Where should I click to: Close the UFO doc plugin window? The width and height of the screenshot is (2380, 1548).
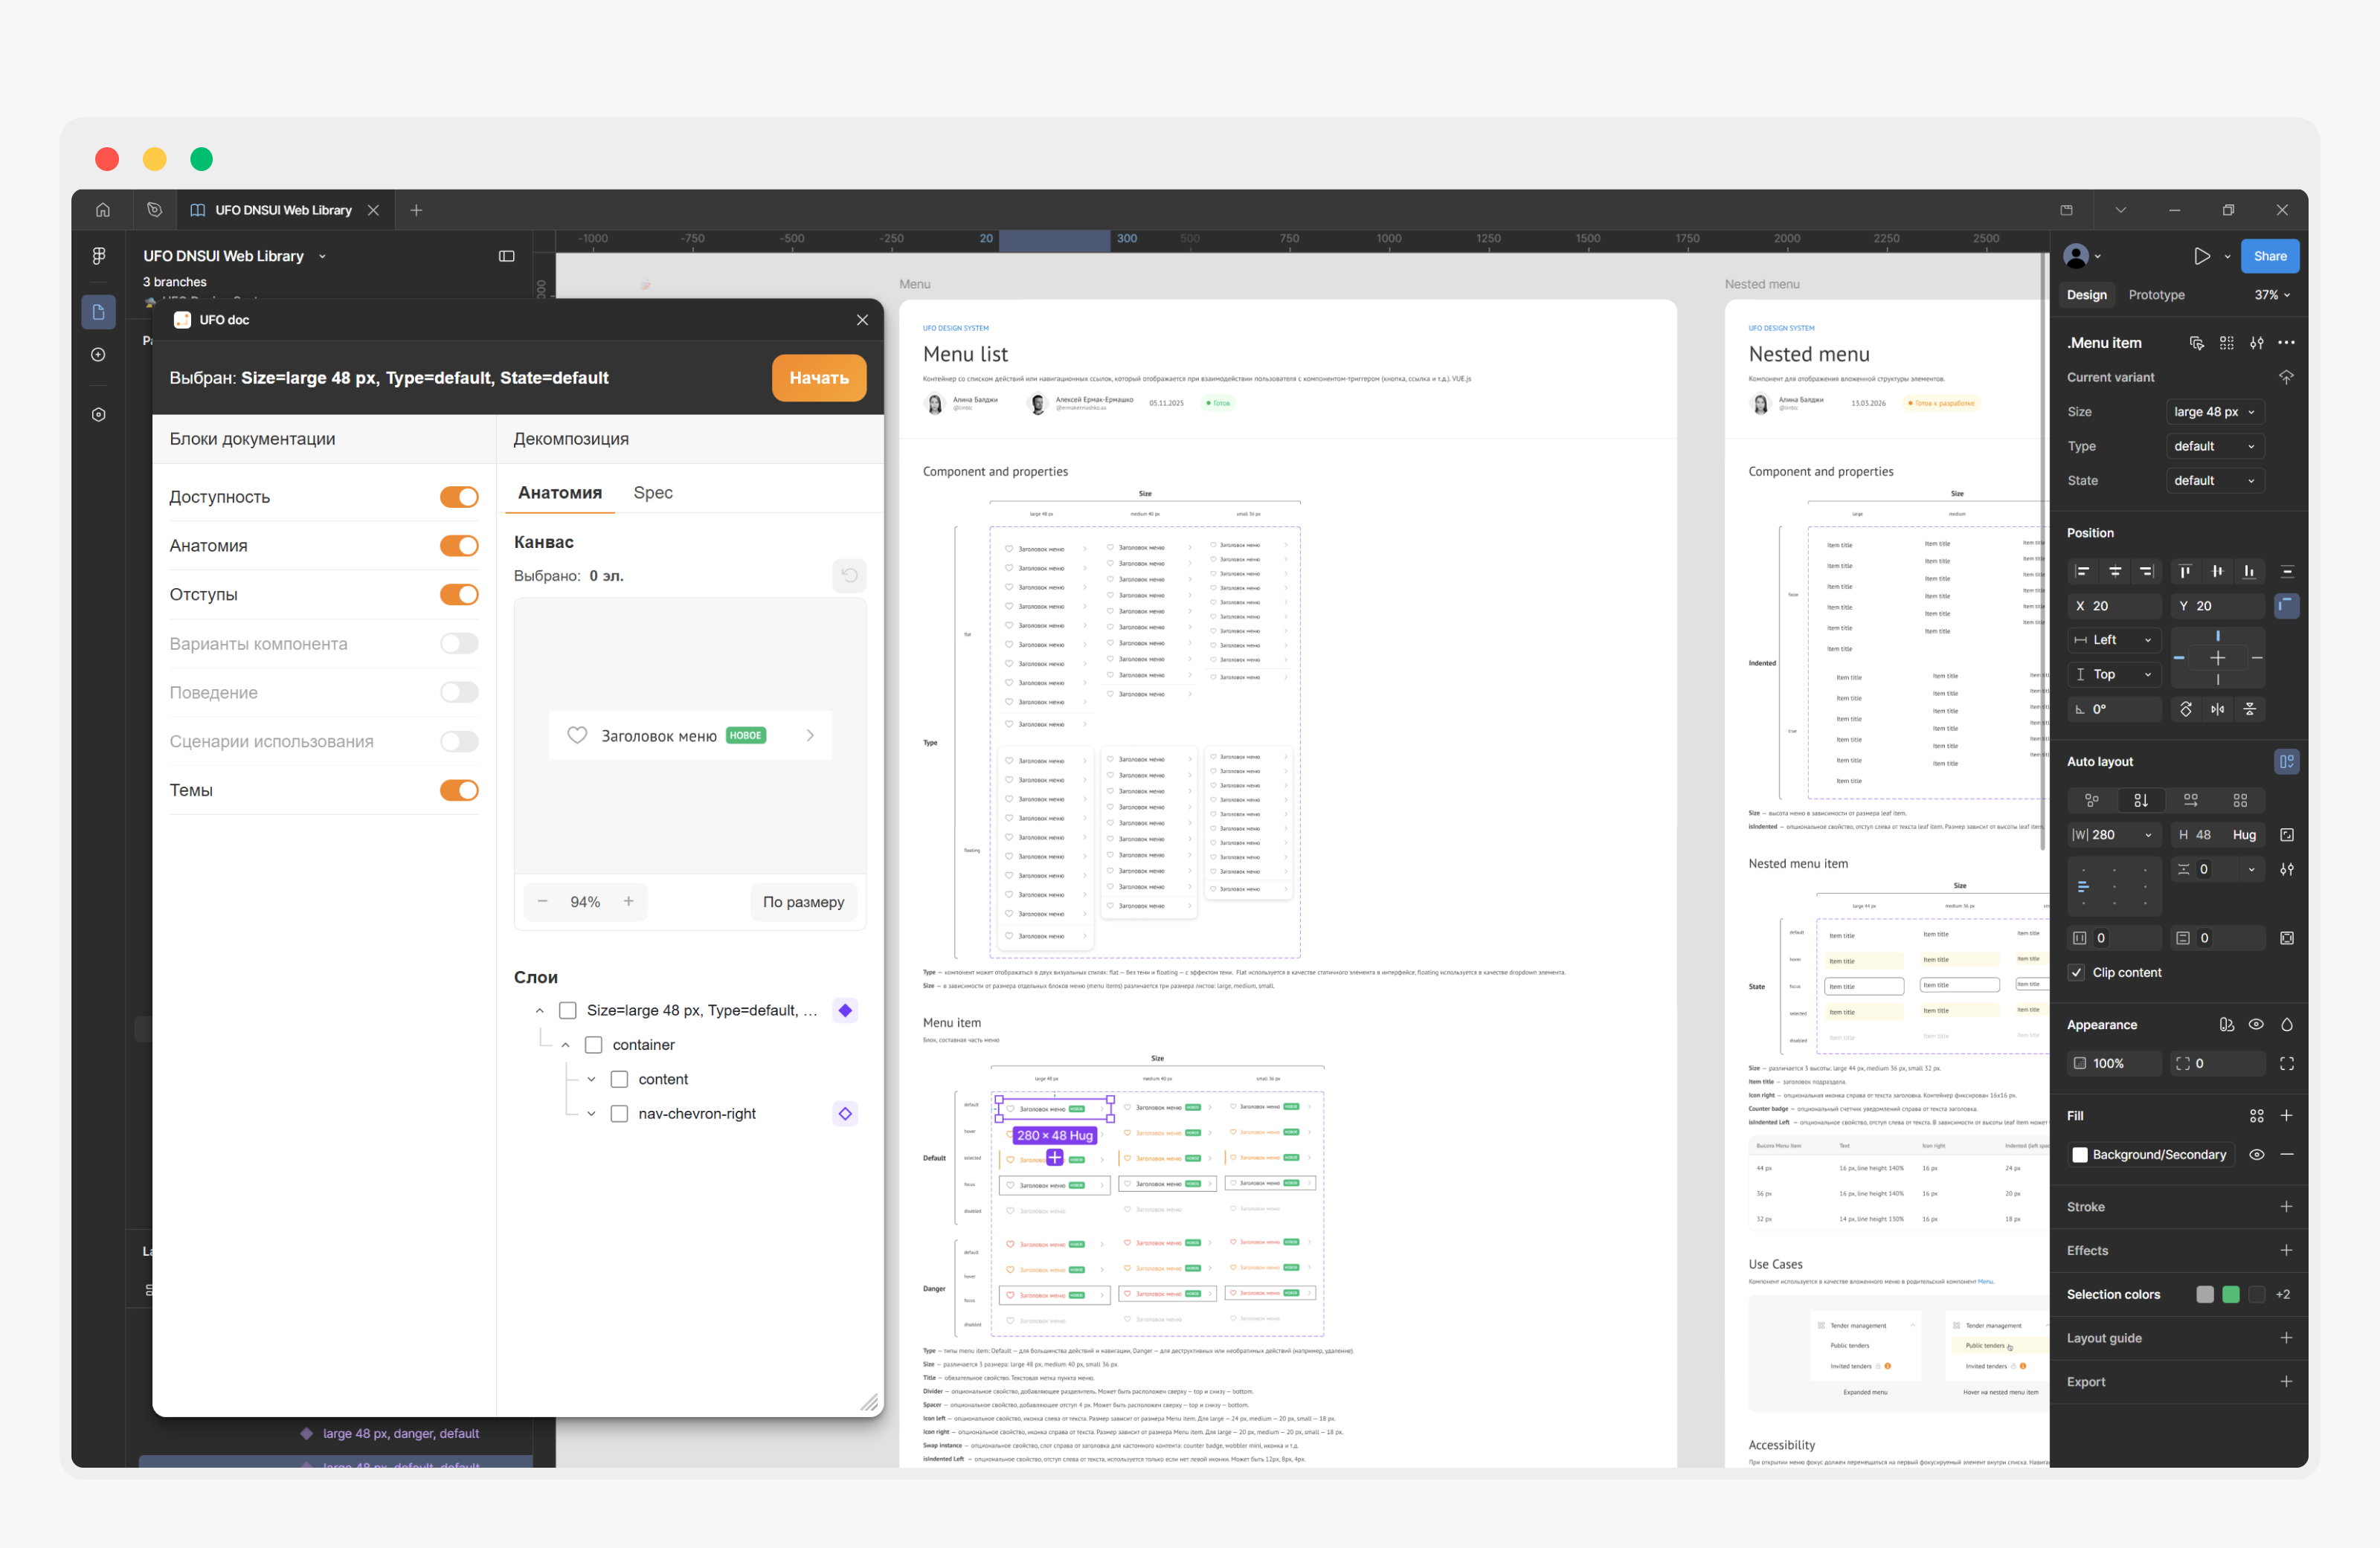(x=862, y=320)
